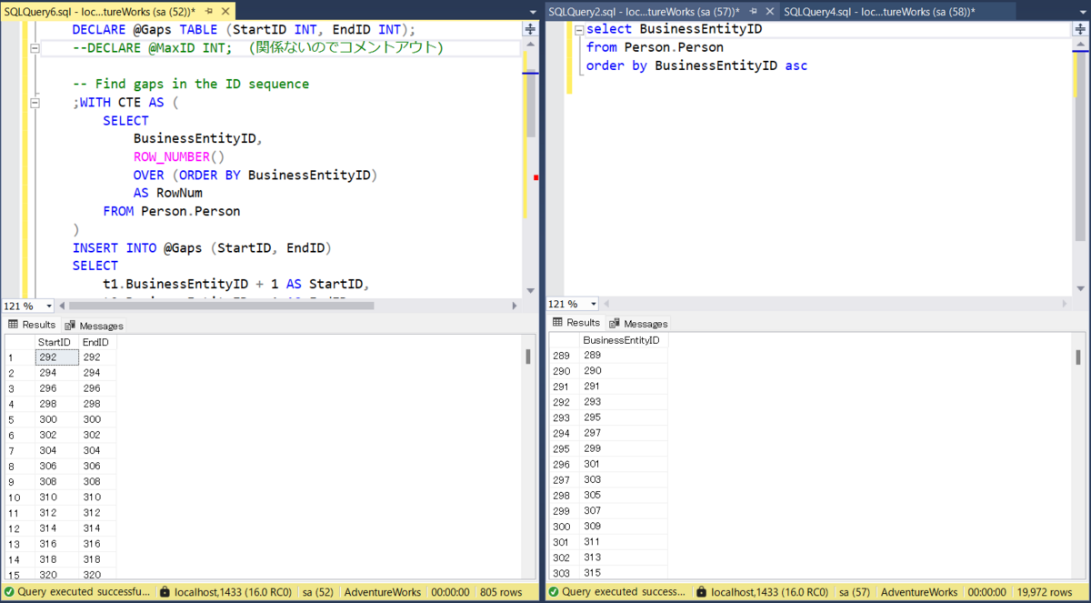Click sa (57) status bar entry
1091x603 pixels.
pos(854,592)
